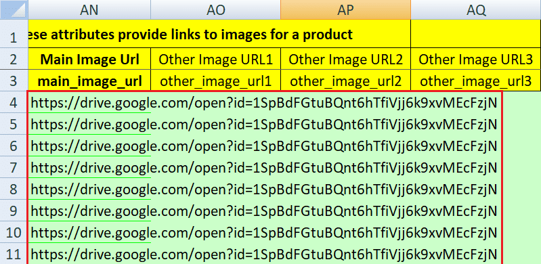
Task: Click the Select All corner triangle
Action: point(14,9)
